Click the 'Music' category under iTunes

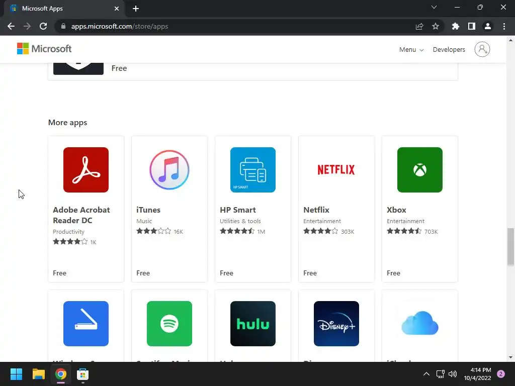pyautogui.click(x=144, y=221)
